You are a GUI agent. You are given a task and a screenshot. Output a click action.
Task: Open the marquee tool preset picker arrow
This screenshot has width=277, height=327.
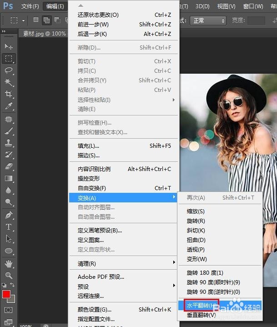tap(23, 20)
